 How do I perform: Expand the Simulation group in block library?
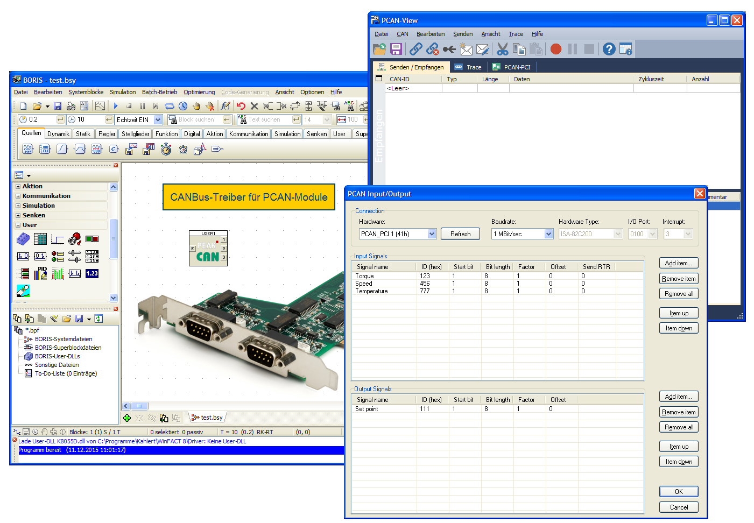point(18,206)
